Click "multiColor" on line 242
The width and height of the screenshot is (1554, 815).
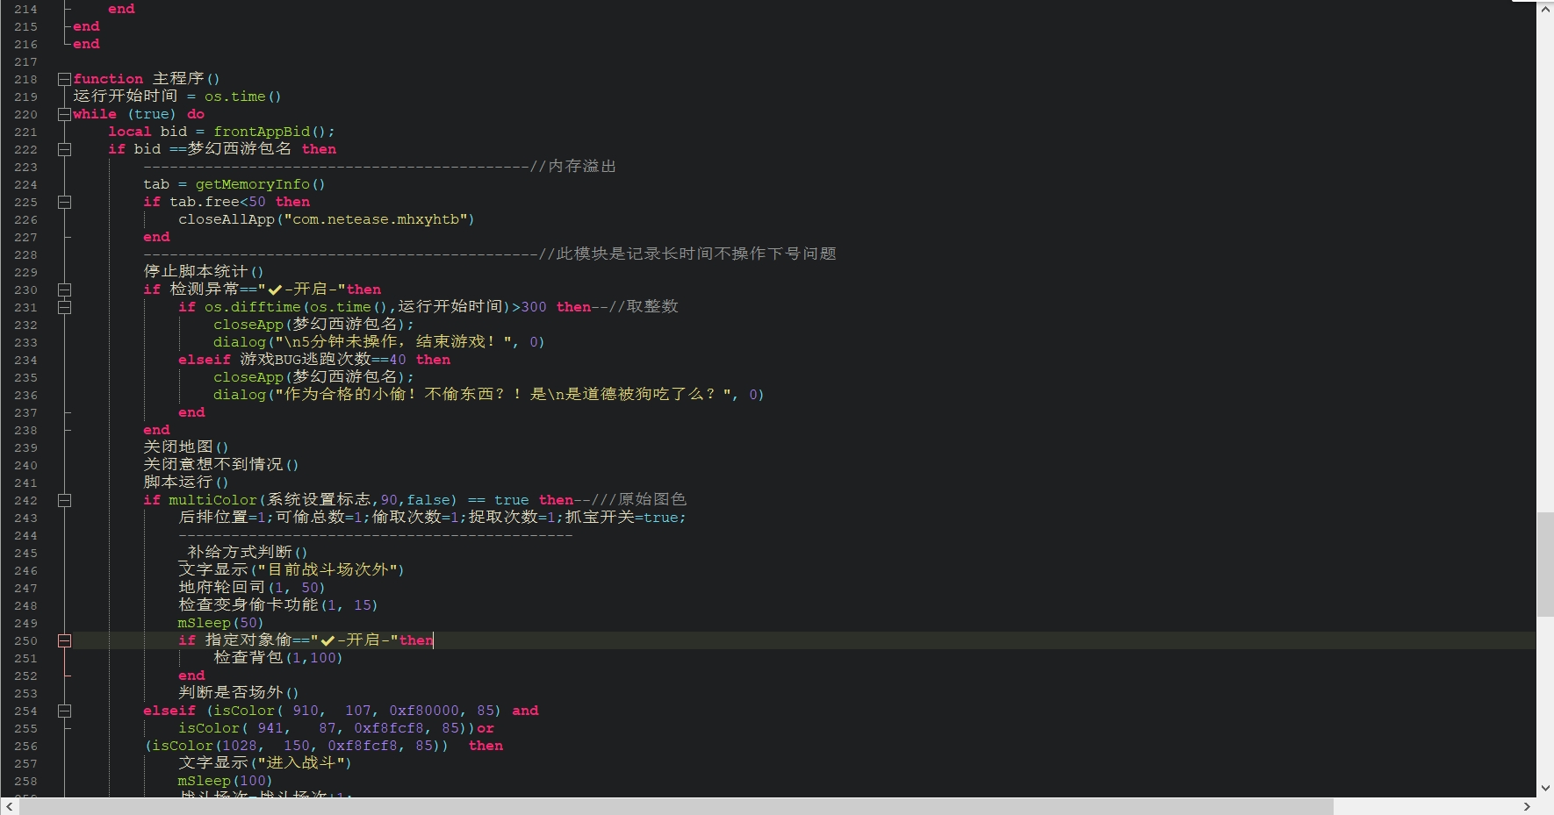click(x=212, y=500)
